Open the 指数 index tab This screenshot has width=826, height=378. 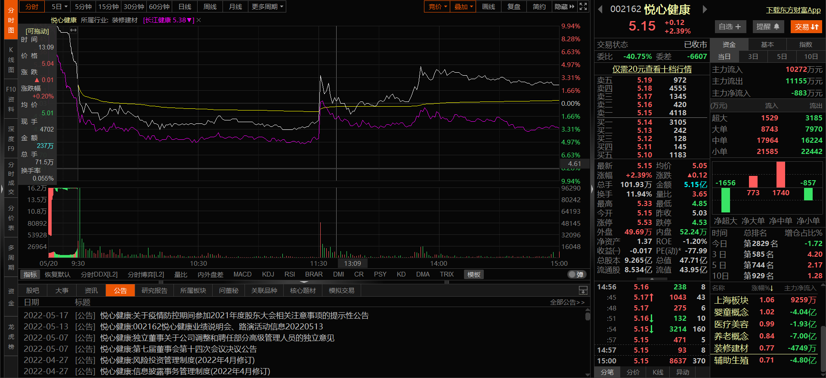pyautogui.click(x=806, y=44)
